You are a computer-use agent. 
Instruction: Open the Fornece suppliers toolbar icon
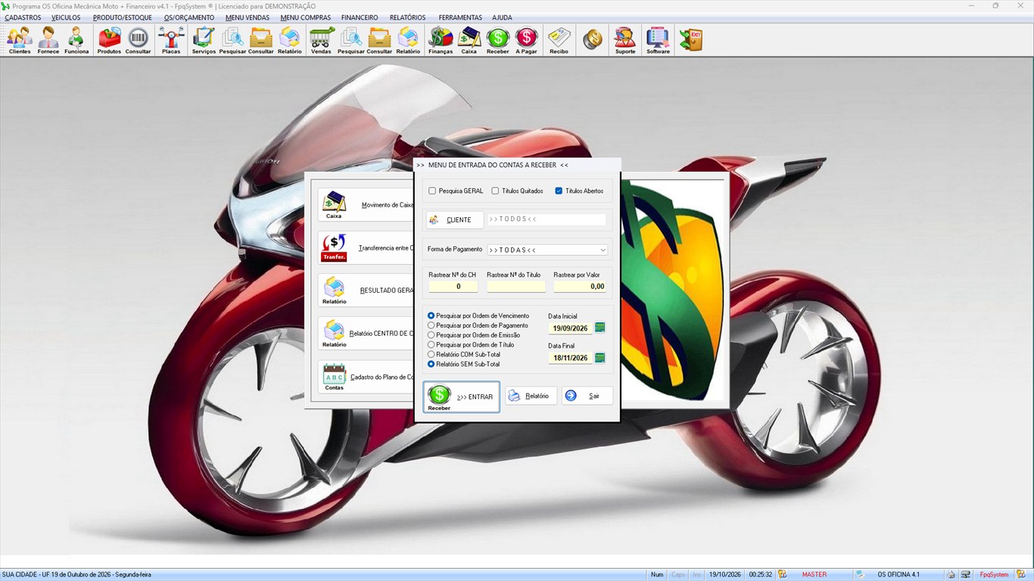(48, 40)
